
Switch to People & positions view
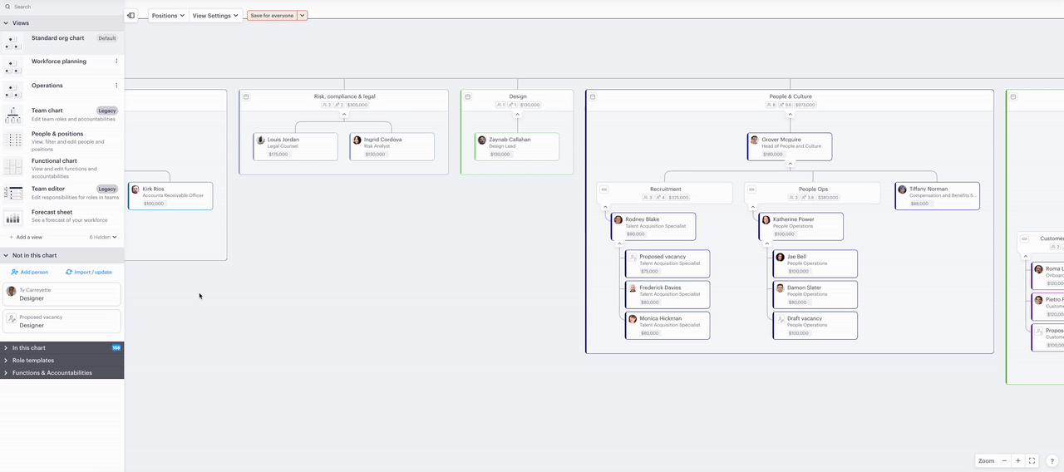[57, 134]
